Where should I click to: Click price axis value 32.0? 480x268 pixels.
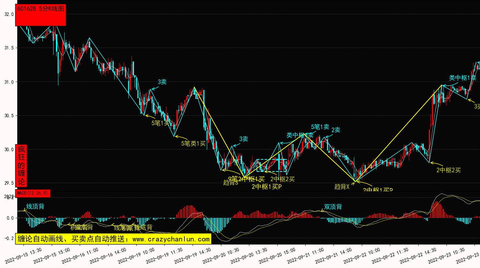[9, 15]
